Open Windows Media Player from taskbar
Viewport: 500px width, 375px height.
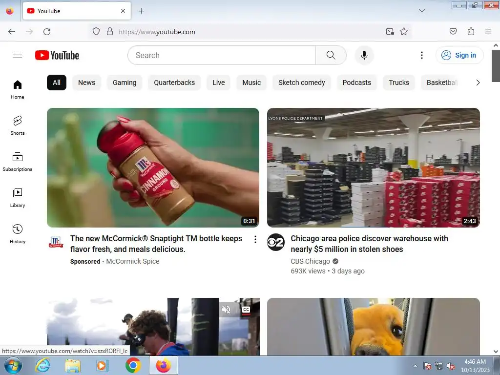click(103, 365)
